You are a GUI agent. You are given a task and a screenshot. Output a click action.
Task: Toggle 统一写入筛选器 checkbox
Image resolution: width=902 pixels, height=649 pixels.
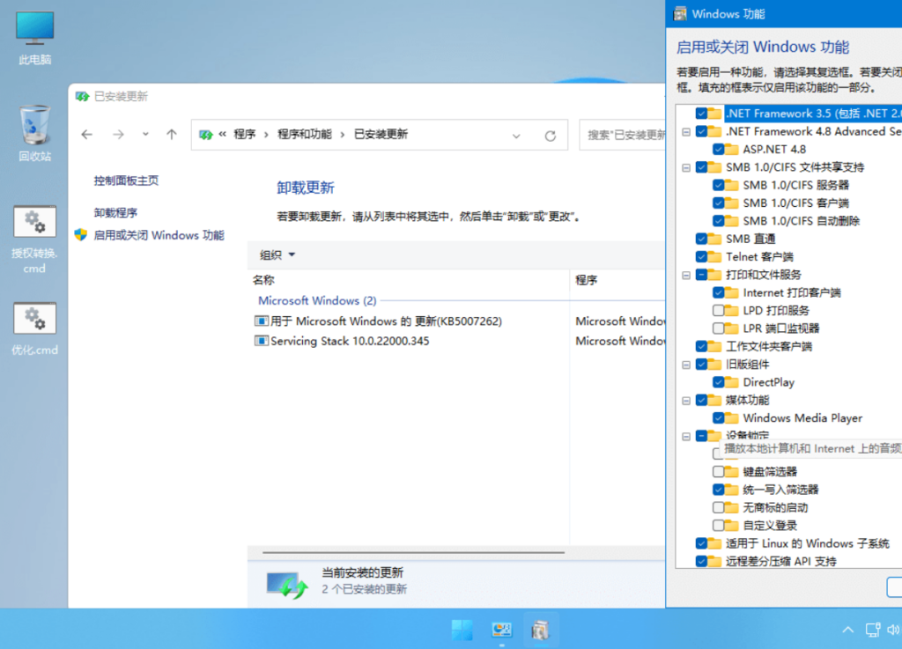(719, 490)
